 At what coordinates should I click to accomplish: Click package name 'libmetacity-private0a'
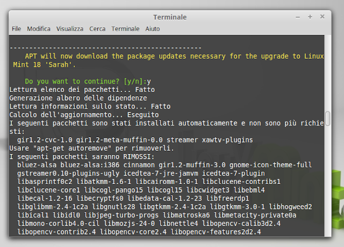tap(255, 215)
